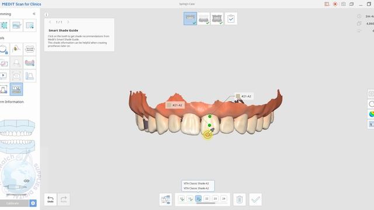374x210 pixels.
Task: Open the title bar layout panel icon
Action: pos(327,4)
